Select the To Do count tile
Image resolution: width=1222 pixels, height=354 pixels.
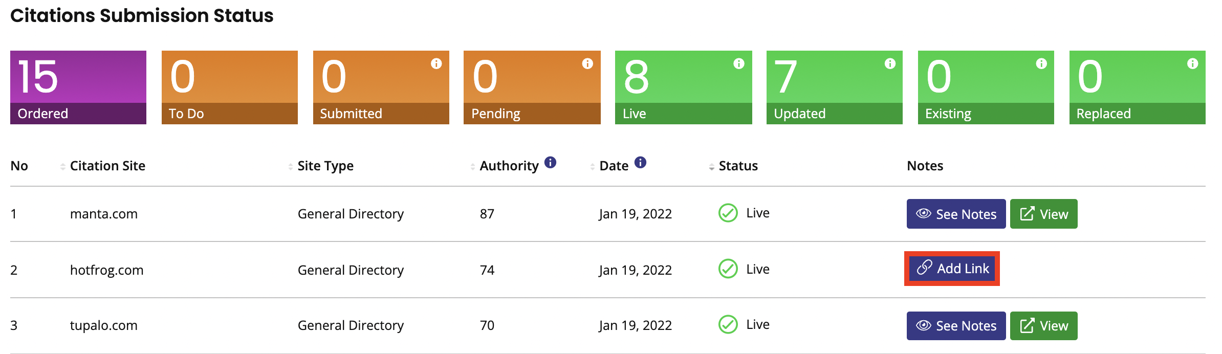click(x=230, y=87)
